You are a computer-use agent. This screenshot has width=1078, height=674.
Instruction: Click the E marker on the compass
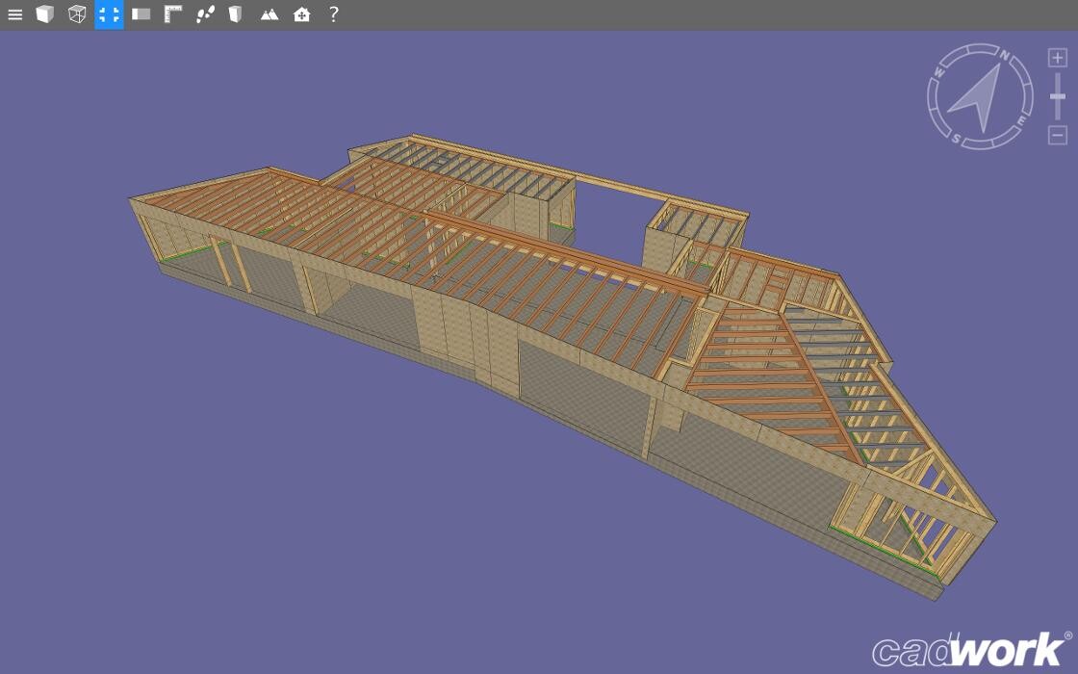tap(1020, 120)
